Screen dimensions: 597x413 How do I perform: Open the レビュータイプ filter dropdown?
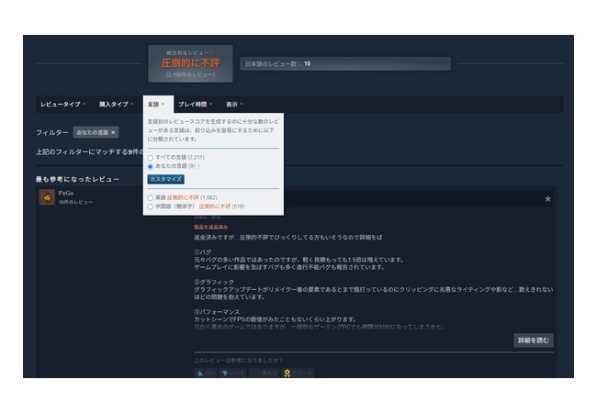[62, 105]
